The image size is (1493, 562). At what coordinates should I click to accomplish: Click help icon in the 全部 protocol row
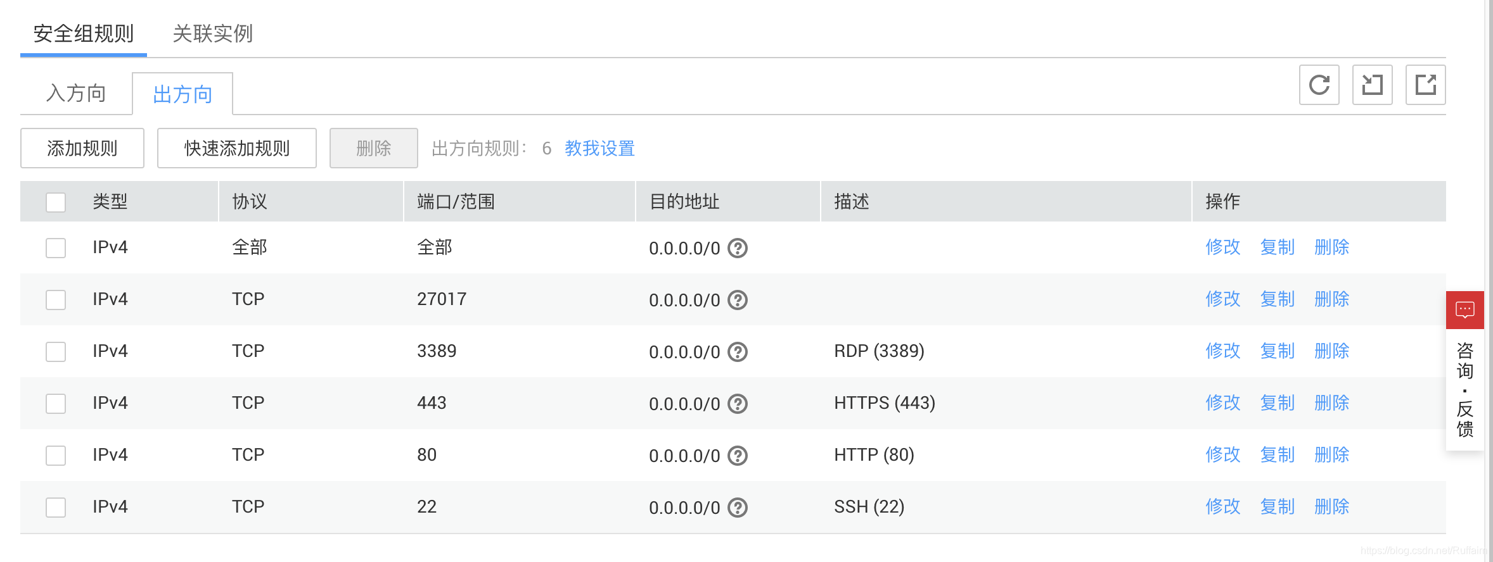pos(738,248)
